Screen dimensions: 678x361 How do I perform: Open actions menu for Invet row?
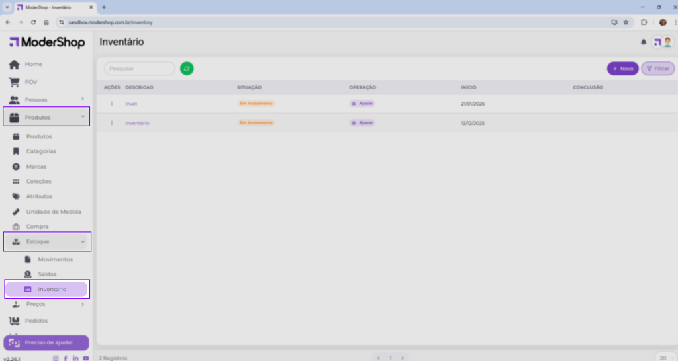(x=111, y=104)
